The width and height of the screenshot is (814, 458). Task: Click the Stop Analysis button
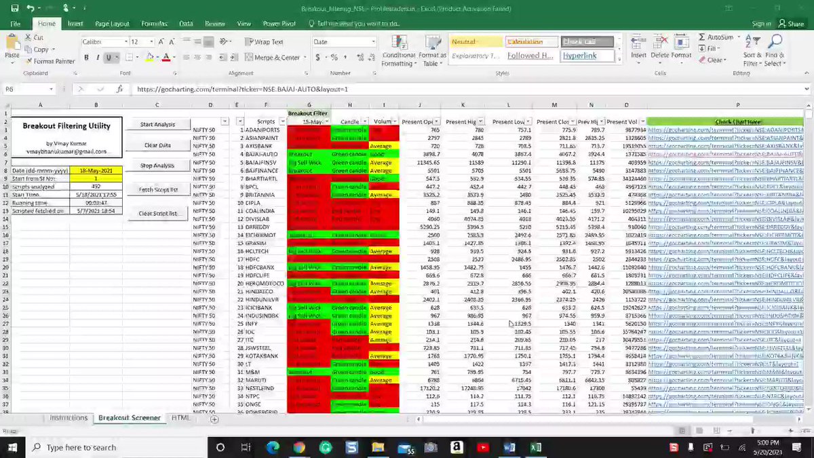coord(157,166)
